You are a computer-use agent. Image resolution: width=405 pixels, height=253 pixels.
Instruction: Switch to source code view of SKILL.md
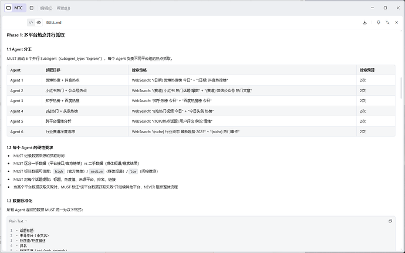(31, 22)
